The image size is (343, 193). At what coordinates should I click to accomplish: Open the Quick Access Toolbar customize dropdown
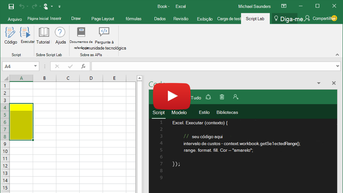(x=59, y=6)
